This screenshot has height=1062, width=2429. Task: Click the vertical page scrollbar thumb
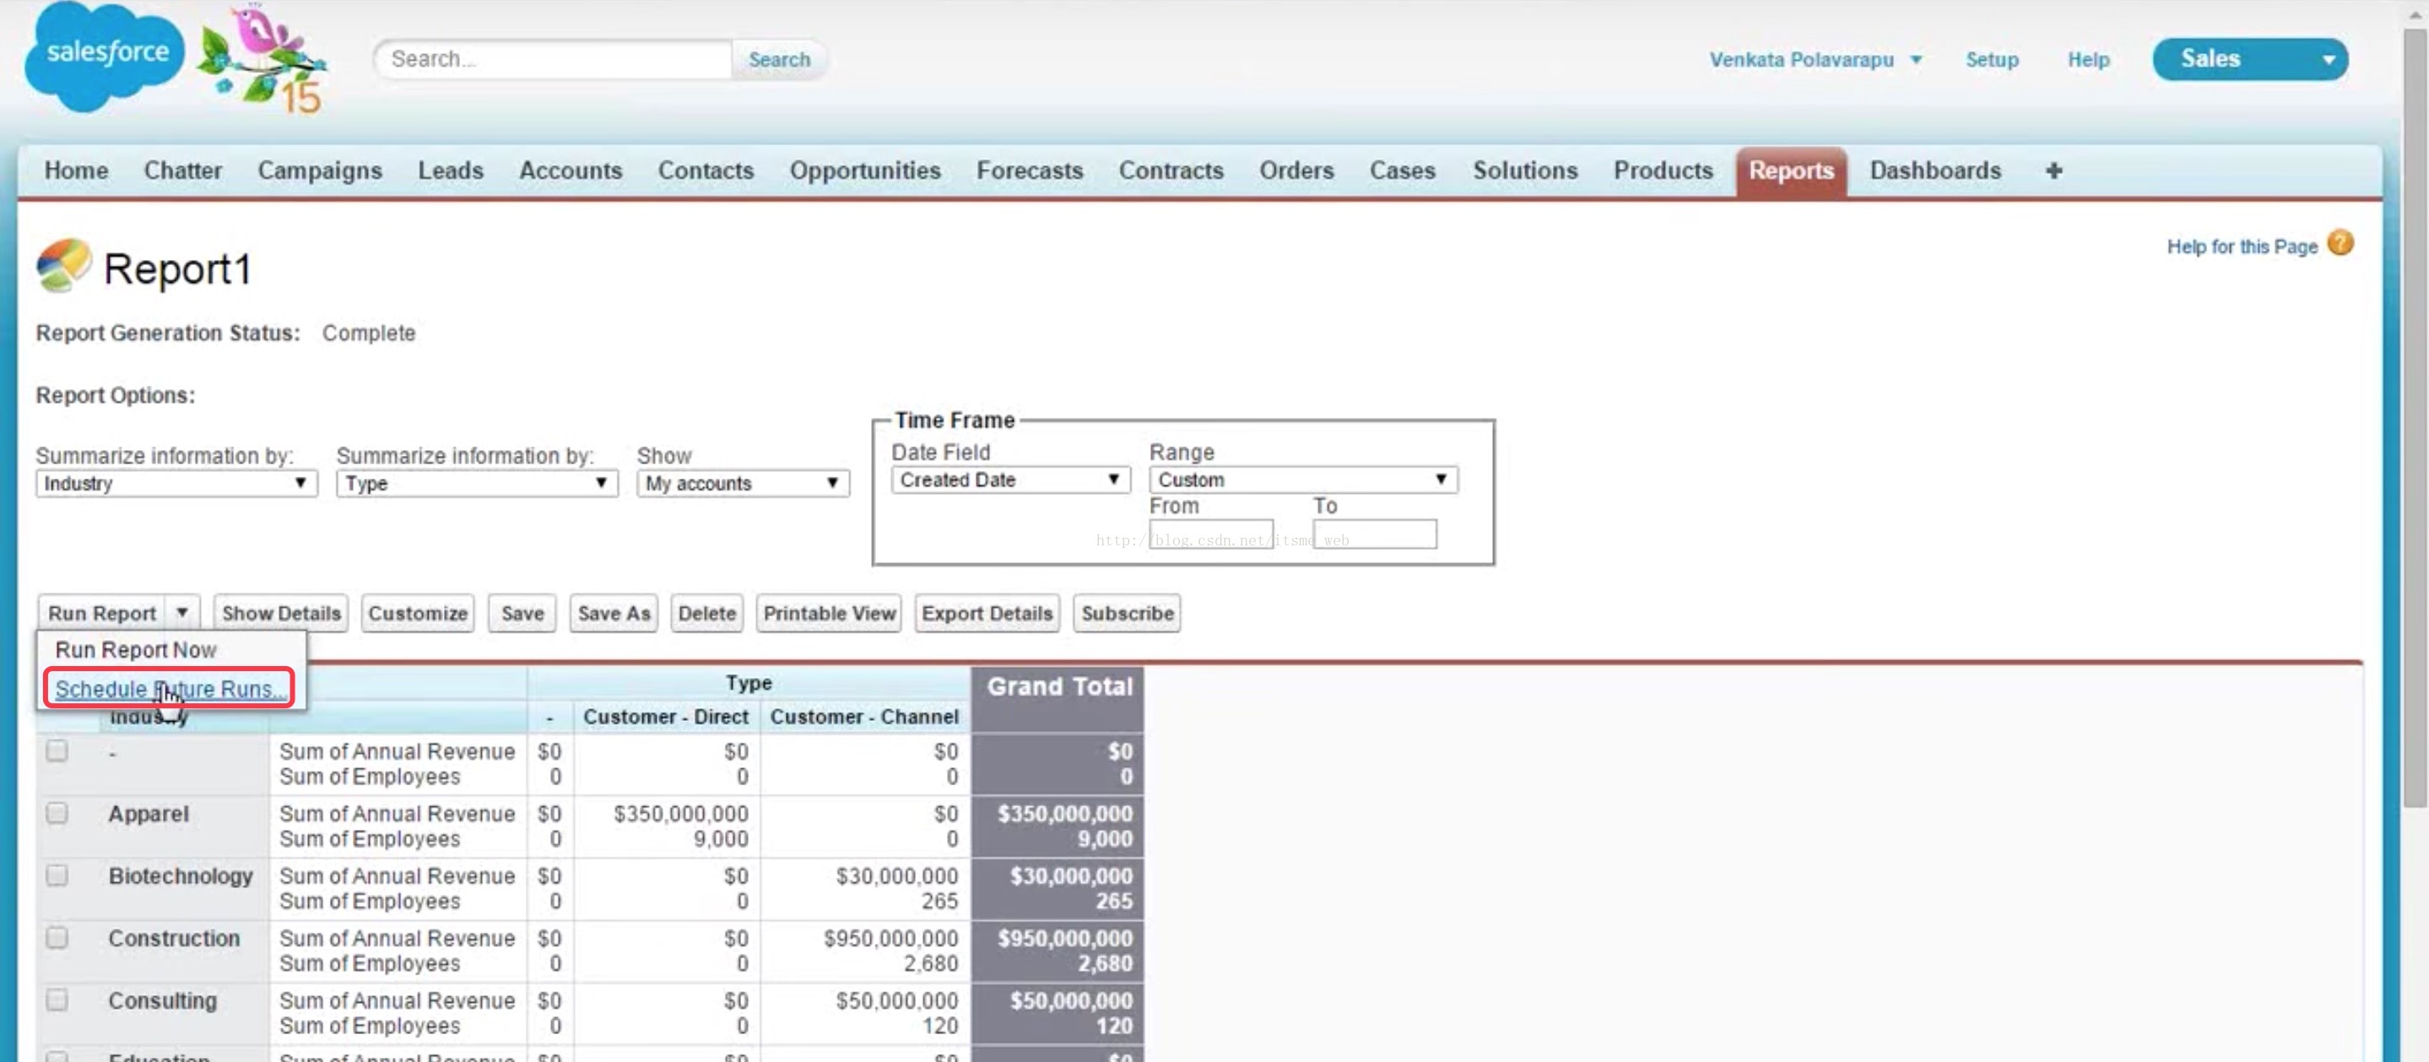click(2414, 415)
